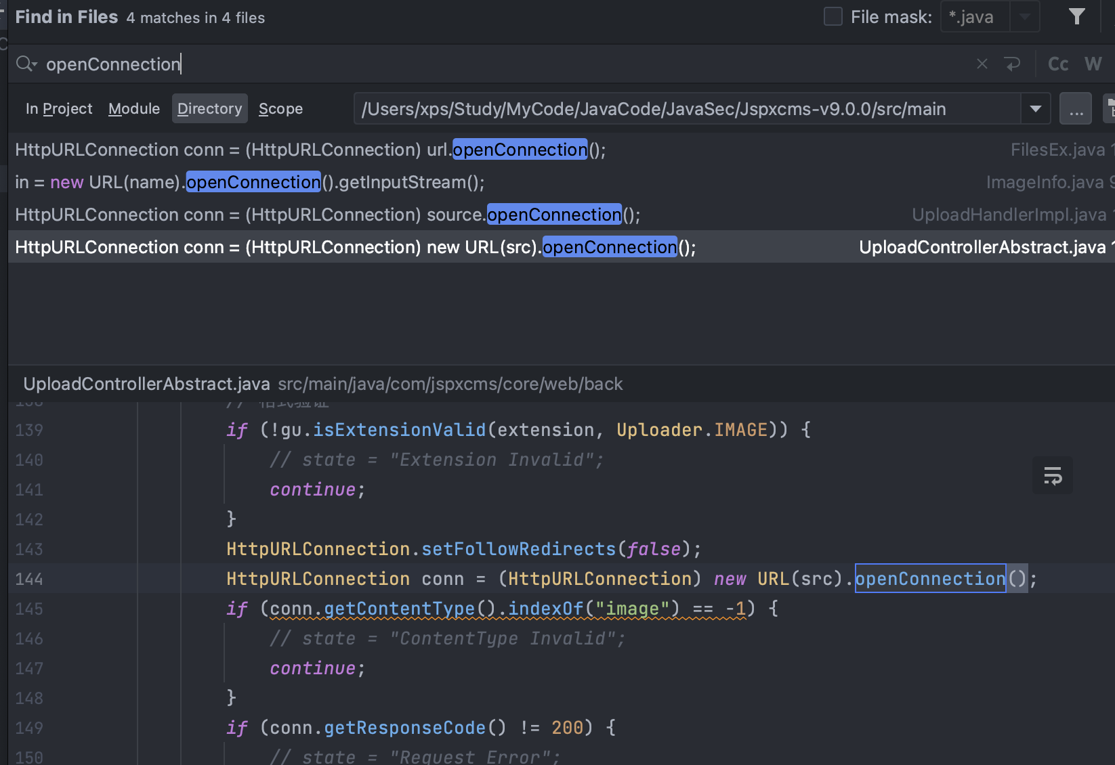Toggle the Words (W) match option
The image size is (1115, 765).
pos(1092,64)
